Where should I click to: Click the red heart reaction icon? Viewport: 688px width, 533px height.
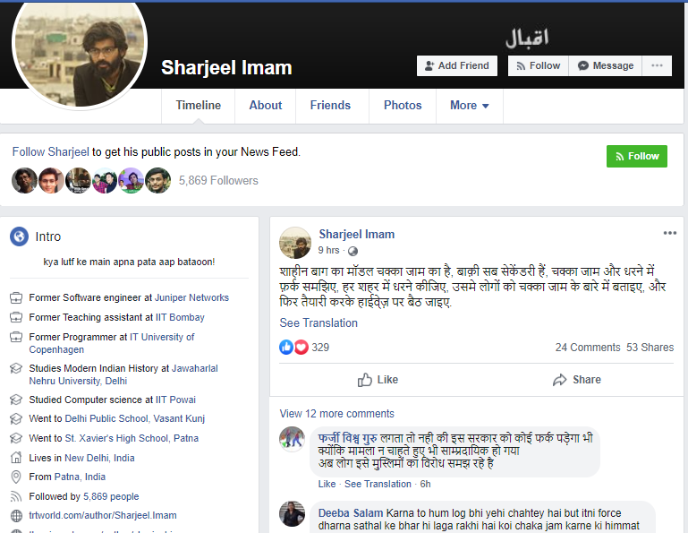coord(301,348)
